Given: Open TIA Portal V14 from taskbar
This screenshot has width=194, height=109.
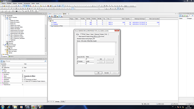Looking at the screenshot, I should pyautogui.click(x=28, y=107).
